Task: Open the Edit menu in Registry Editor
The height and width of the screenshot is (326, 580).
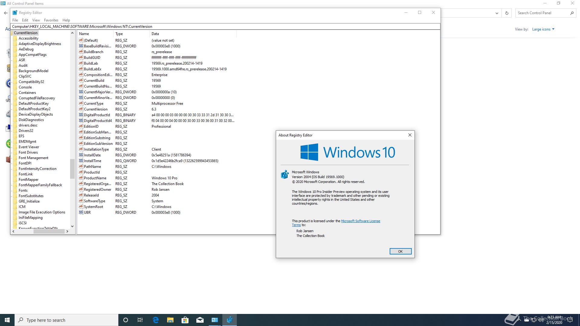Action: 25,20
